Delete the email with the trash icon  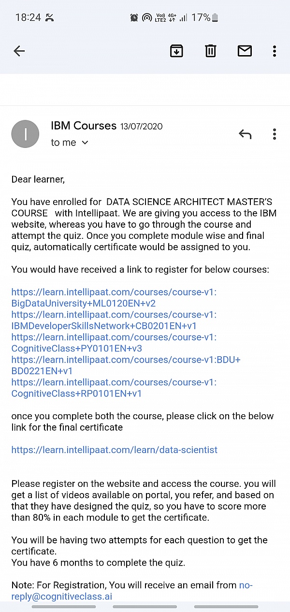(210, 51)
